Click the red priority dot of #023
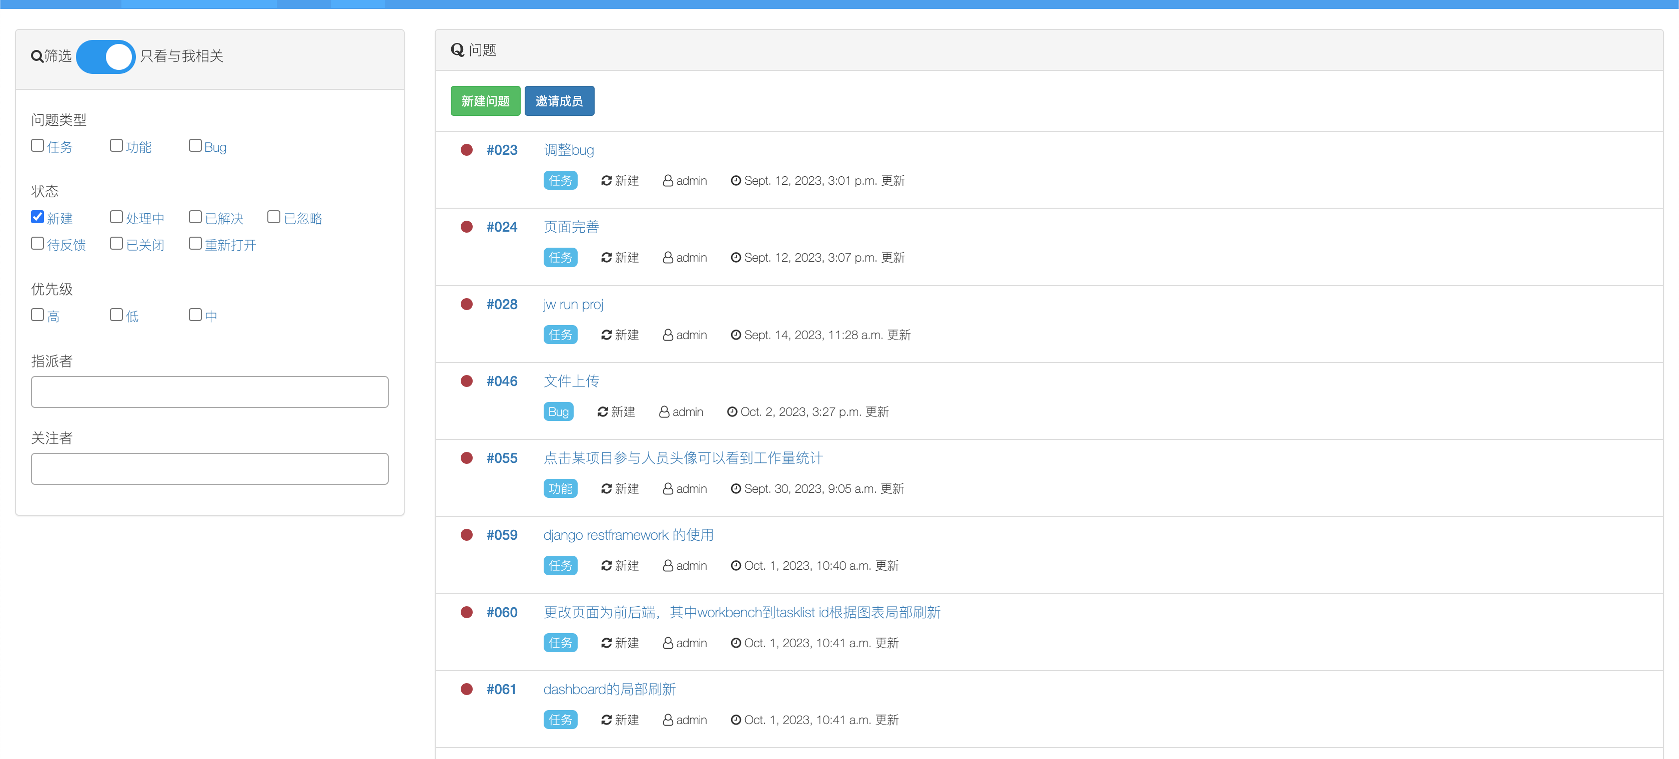Image resolution: width=1679 pixels, height=759 pixels. pyautogui.click(x=467, y=150)
